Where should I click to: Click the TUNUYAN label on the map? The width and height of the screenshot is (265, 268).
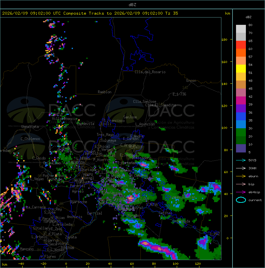(68, 248)
